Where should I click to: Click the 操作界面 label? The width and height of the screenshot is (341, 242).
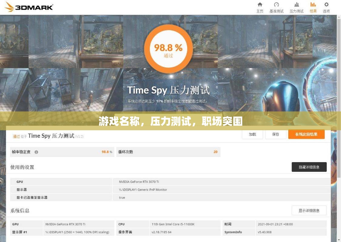[x=125, y=232]
